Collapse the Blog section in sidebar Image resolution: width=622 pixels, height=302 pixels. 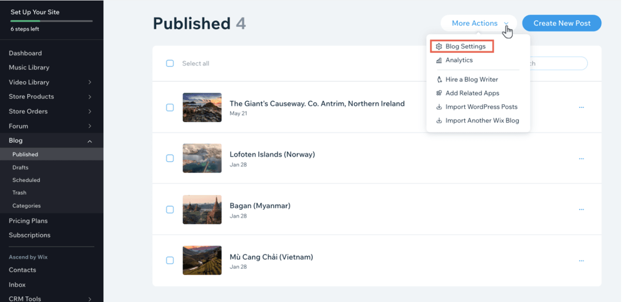pos(89,141)
